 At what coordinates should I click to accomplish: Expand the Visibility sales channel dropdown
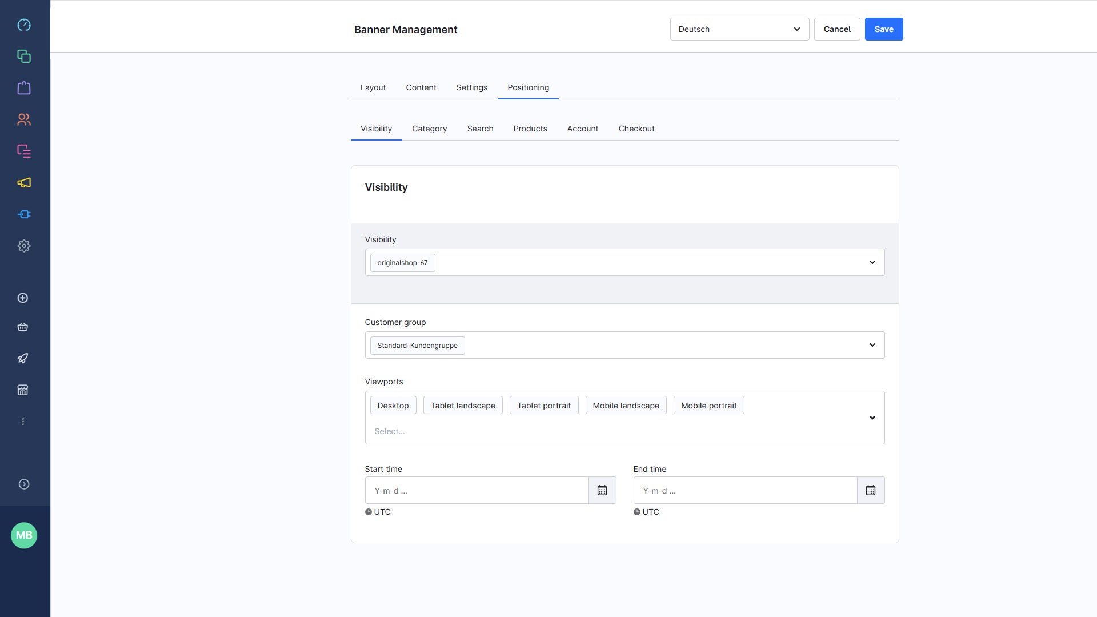(x=872, y=262)
